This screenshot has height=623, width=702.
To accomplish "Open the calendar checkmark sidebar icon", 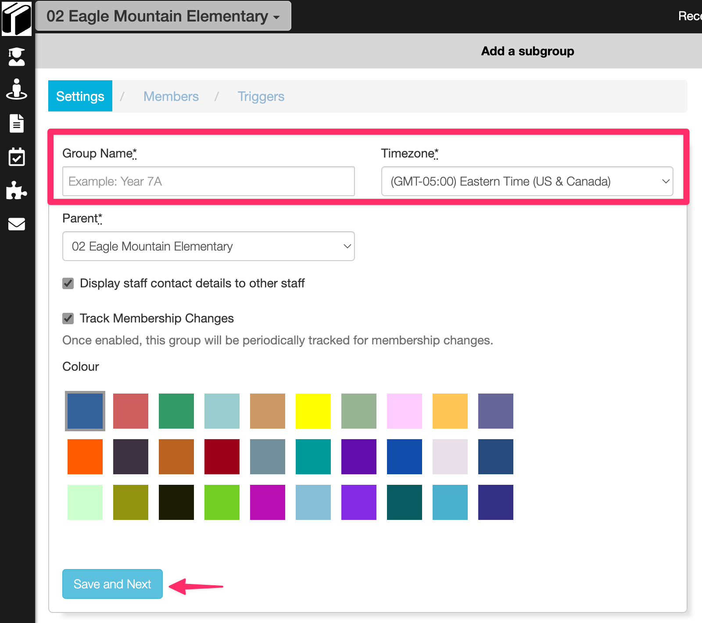I will tap(17, 157).
